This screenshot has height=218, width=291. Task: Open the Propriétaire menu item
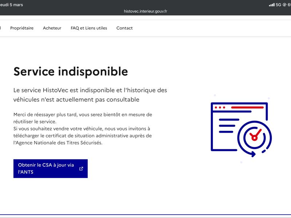[22, 28]
